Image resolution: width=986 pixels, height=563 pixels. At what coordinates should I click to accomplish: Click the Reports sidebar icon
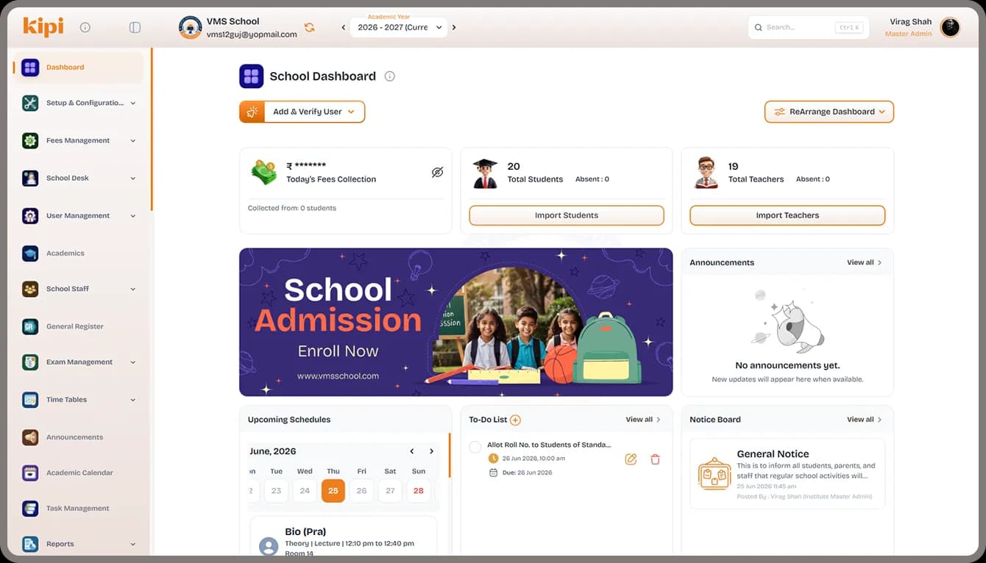(x=30, y=544)
